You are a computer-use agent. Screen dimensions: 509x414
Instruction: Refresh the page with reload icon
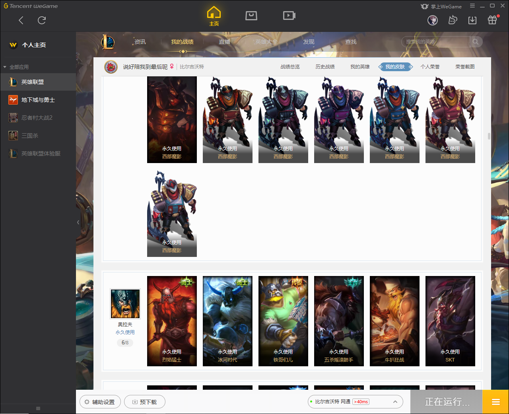tap(42, 20)
